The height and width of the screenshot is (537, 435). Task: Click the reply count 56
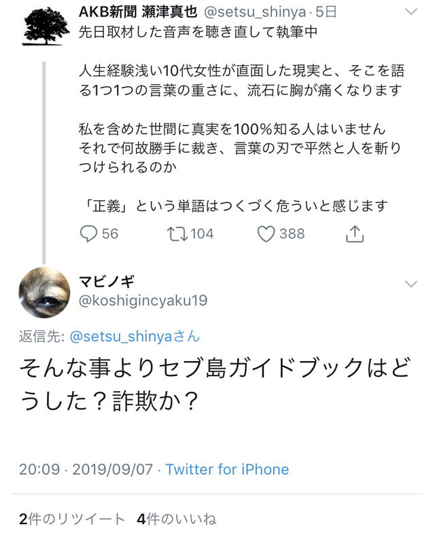pos(110,234)
